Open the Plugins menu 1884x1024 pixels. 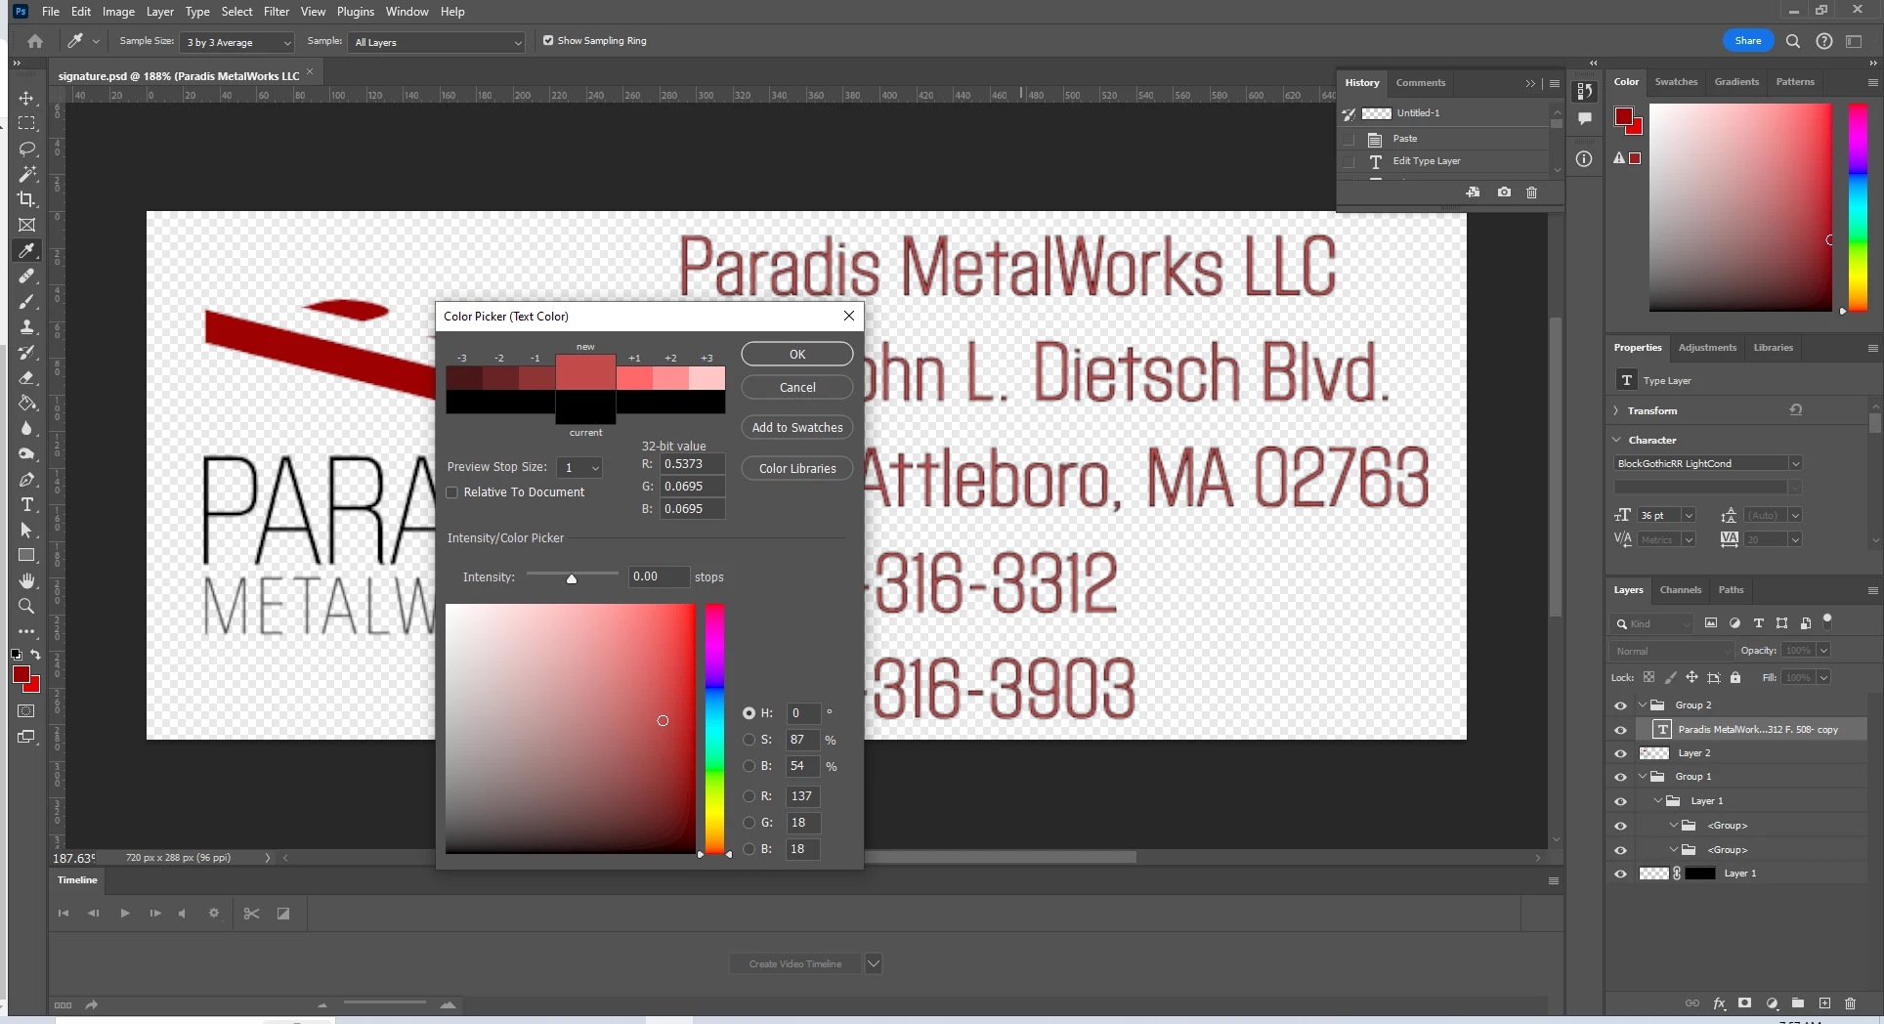point(356,12)
